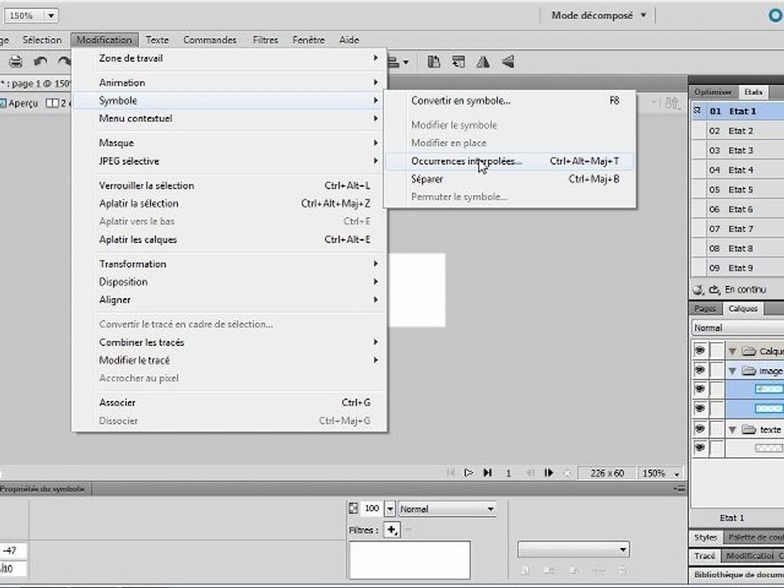Click the Redo arrow icon
This screenshot has height=588, width=784.
coord(64,61)
